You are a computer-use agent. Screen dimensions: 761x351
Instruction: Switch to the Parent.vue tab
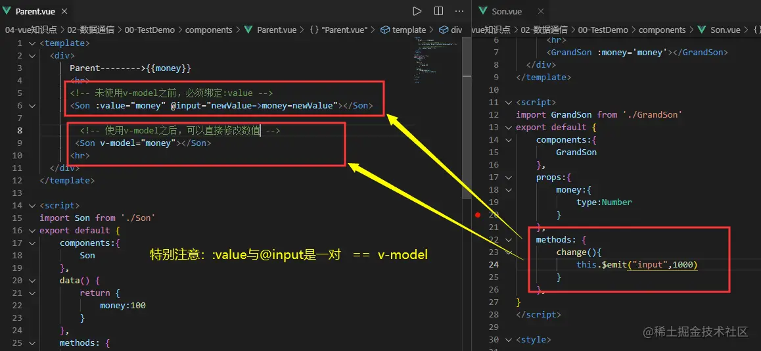(35, 11)
